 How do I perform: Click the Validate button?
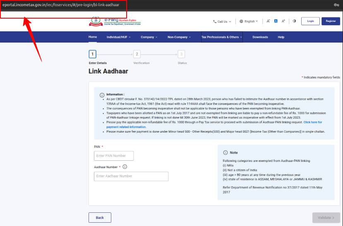(326, 218)
